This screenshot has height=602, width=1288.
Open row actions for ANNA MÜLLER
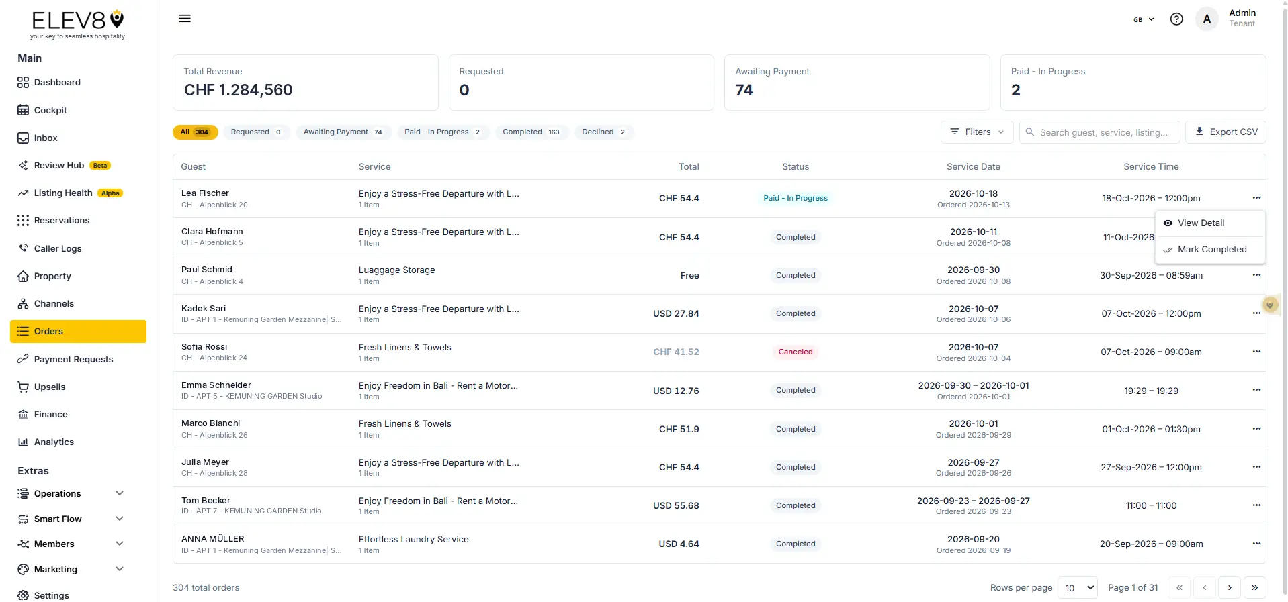click(x=1256, y=544)
